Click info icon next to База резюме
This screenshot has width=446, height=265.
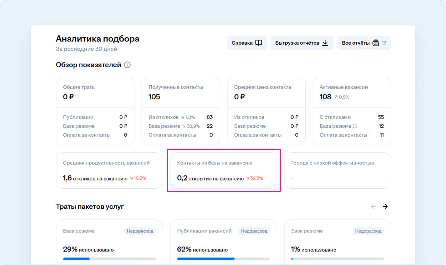(355, 126)
